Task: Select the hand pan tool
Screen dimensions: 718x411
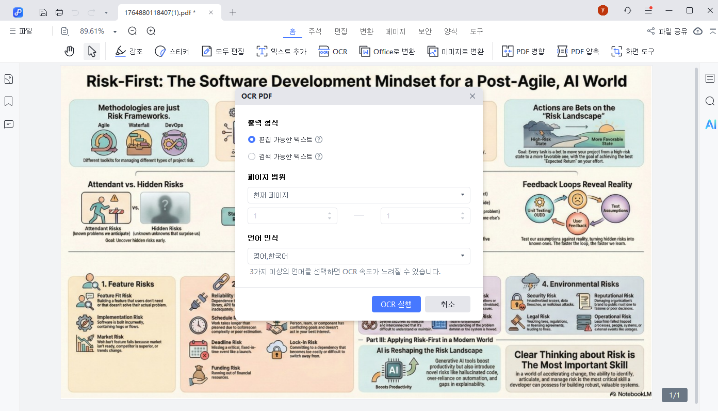Action: [x=69, y=51]
